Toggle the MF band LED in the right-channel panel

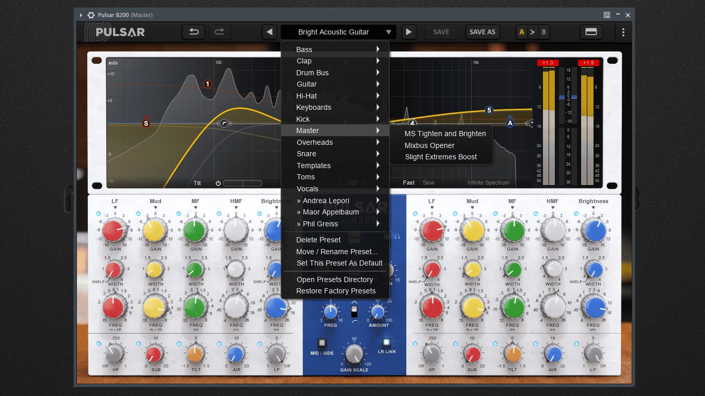495,213
